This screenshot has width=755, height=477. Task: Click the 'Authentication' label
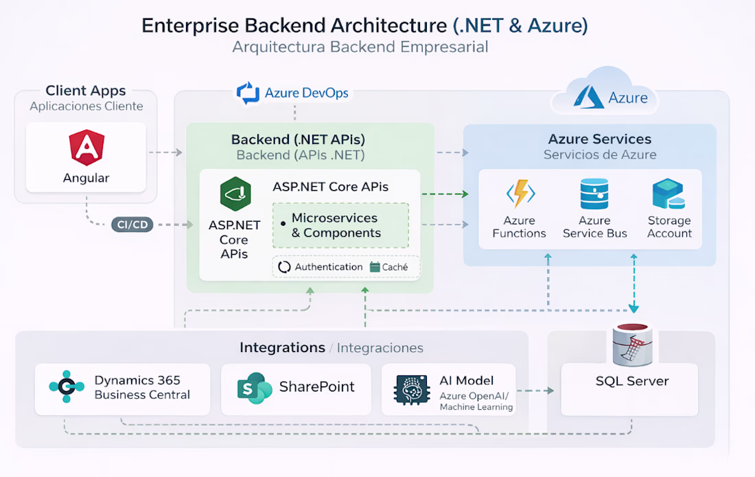[329, 267]
